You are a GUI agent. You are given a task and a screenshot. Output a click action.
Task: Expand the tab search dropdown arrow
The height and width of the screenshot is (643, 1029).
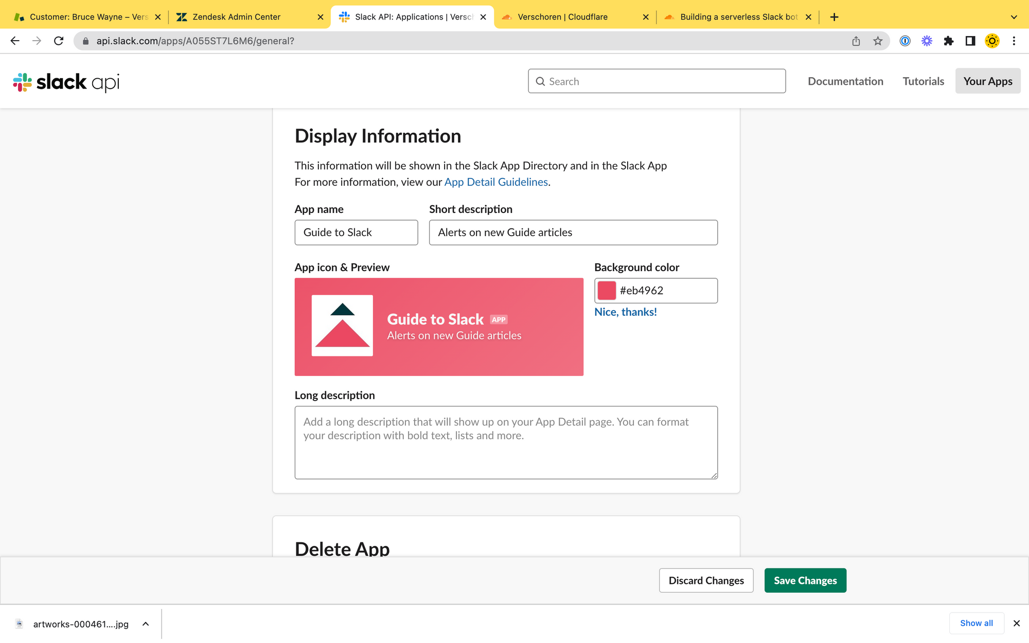[1014, 17]
